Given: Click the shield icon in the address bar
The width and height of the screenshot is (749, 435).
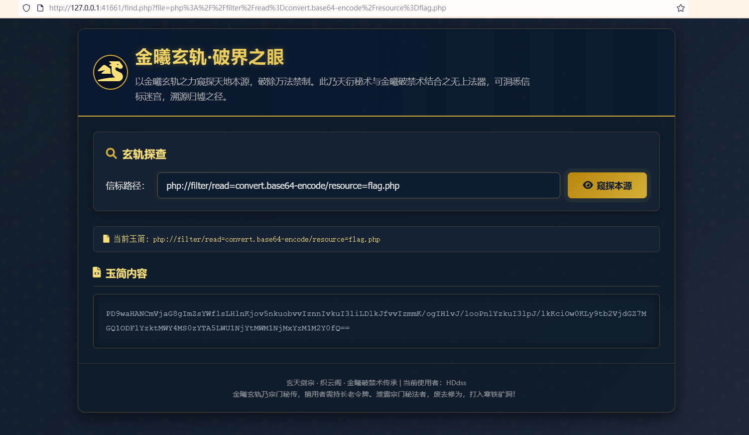Looking at the screenshot, I should click(26, 8).
